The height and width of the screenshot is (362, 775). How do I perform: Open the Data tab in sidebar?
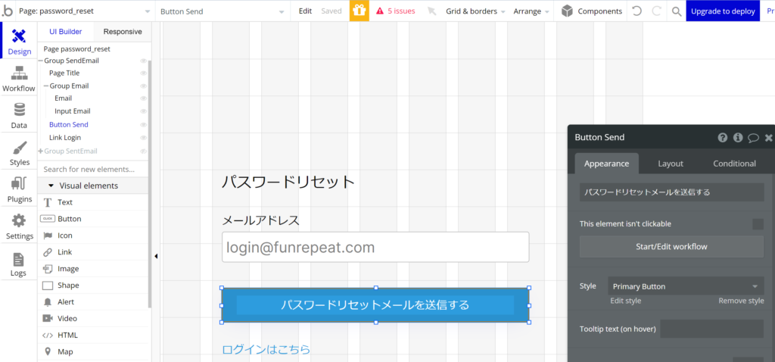pos(19,114)
